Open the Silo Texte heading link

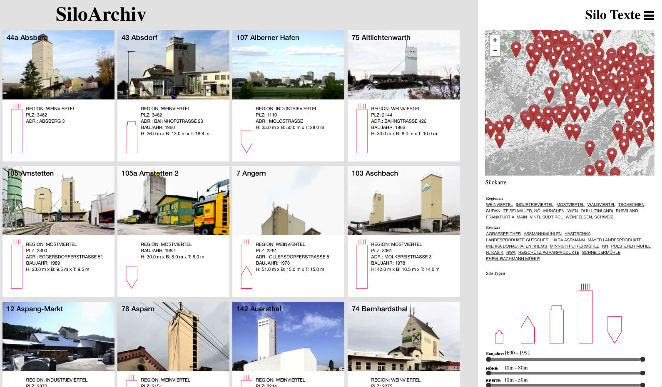coord(612,15)
